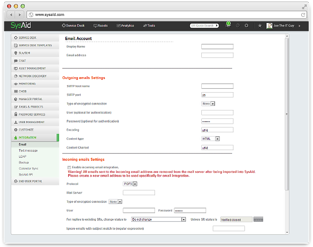Image resolution: width=313 pixels, height=247 pixels.
Task: Click the incoming User field
Action: [139, 211]
